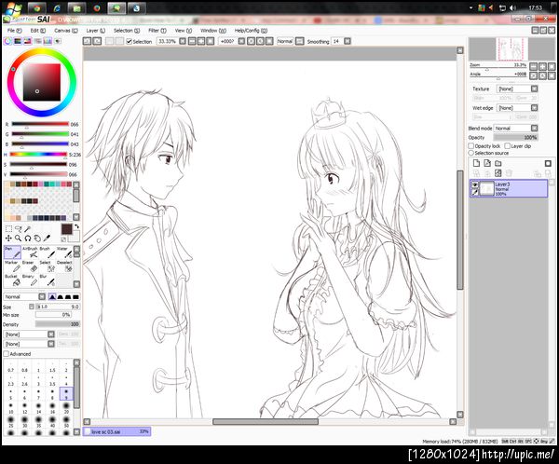Click the brush Density slider bar
The height and width of the screenshot is (464, 559).
58,324
